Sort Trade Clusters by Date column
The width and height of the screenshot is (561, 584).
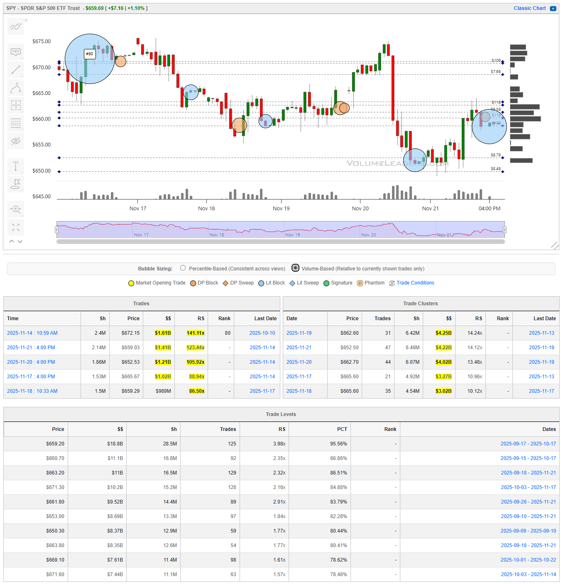[x=305, y=319]
